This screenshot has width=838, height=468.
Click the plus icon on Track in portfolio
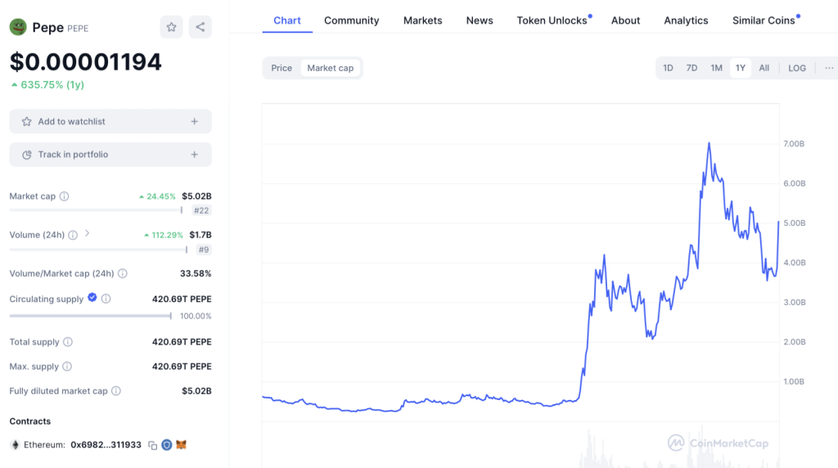[x=195, y=155]
